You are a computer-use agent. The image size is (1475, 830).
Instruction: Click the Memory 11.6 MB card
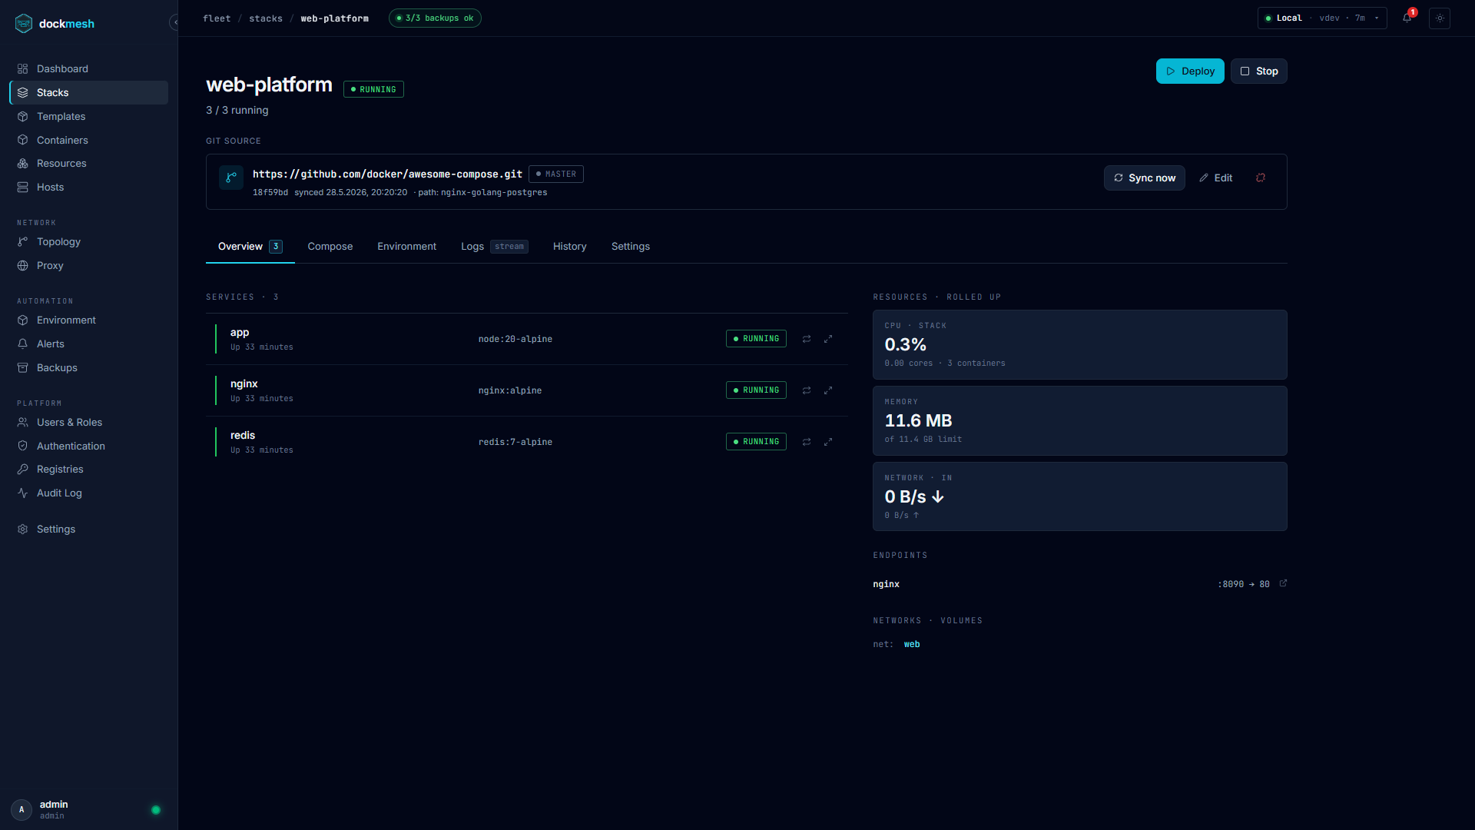1080,420
